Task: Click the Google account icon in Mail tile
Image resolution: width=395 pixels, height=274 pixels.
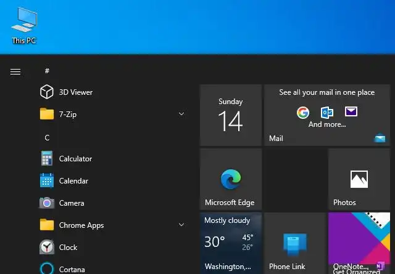Action: point(303,112)
